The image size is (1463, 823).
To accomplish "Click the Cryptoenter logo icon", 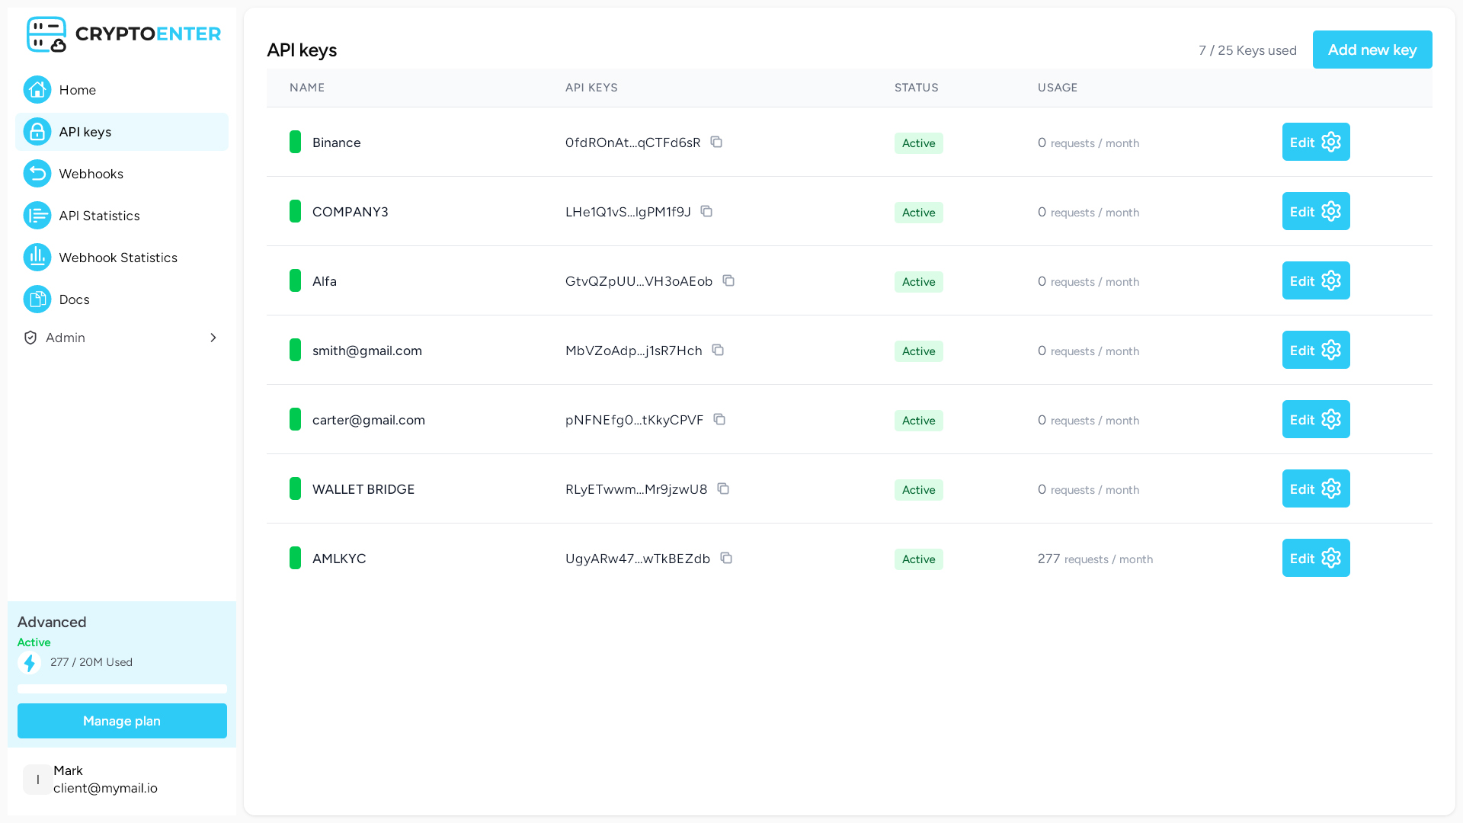I will pos(46,34).
